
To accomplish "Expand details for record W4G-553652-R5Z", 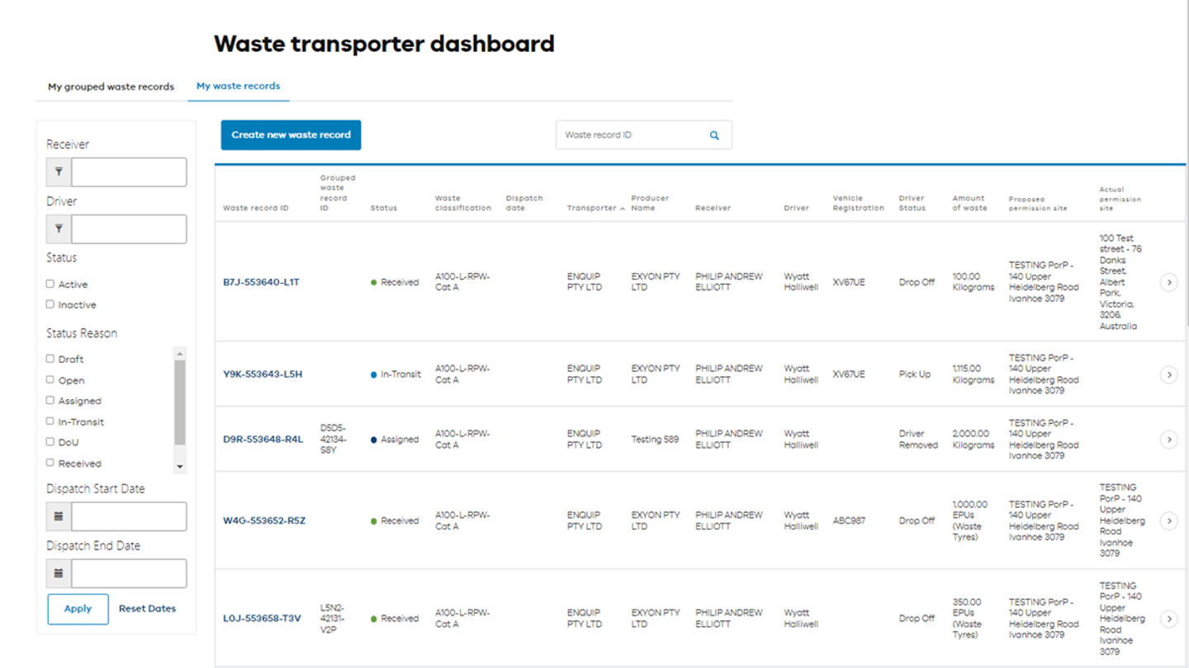I will [1170, 520].
